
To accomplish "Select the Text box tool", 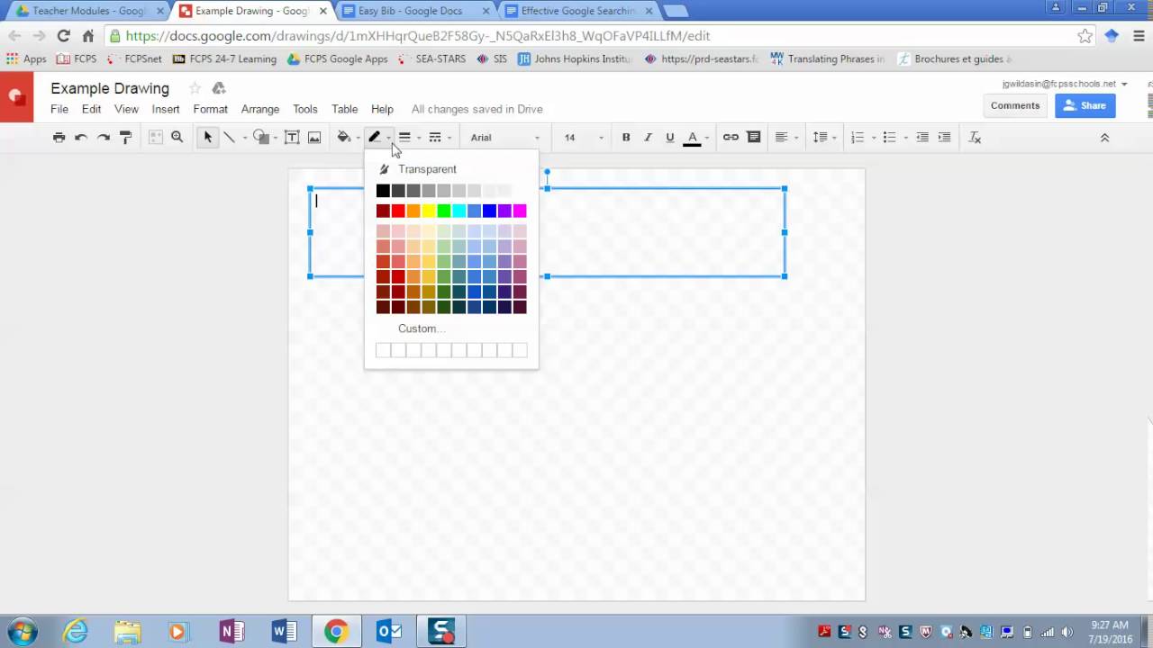I will pos(292,138).
